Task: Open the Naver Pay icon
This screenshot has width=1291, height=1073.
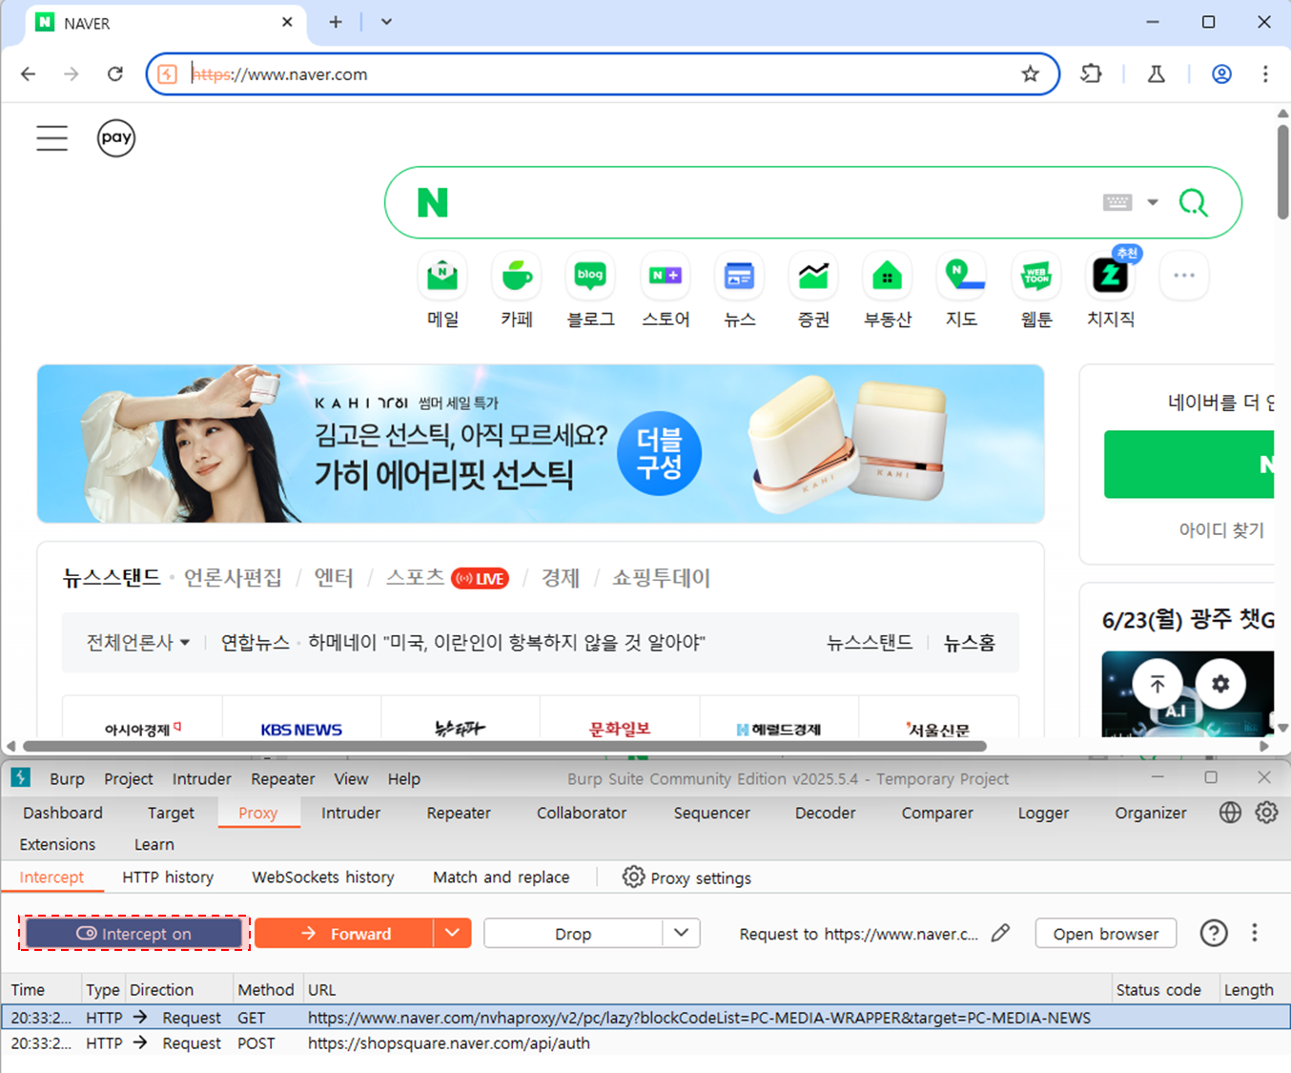Action: coord(116,138)
